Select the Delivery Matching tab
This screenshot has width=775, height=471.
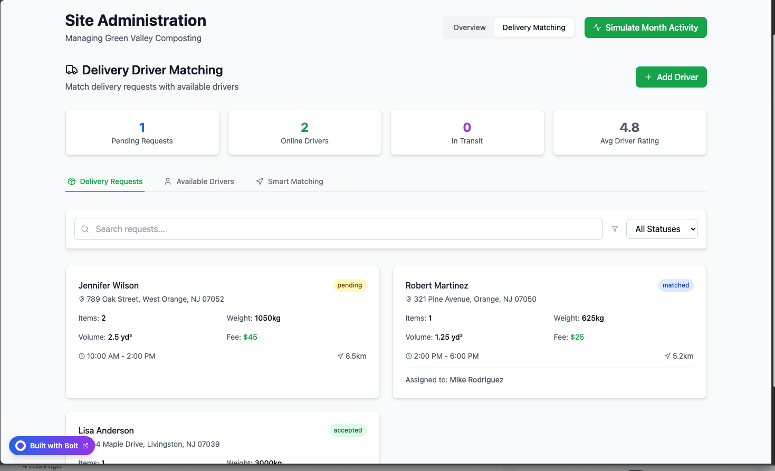pos(534,27)
